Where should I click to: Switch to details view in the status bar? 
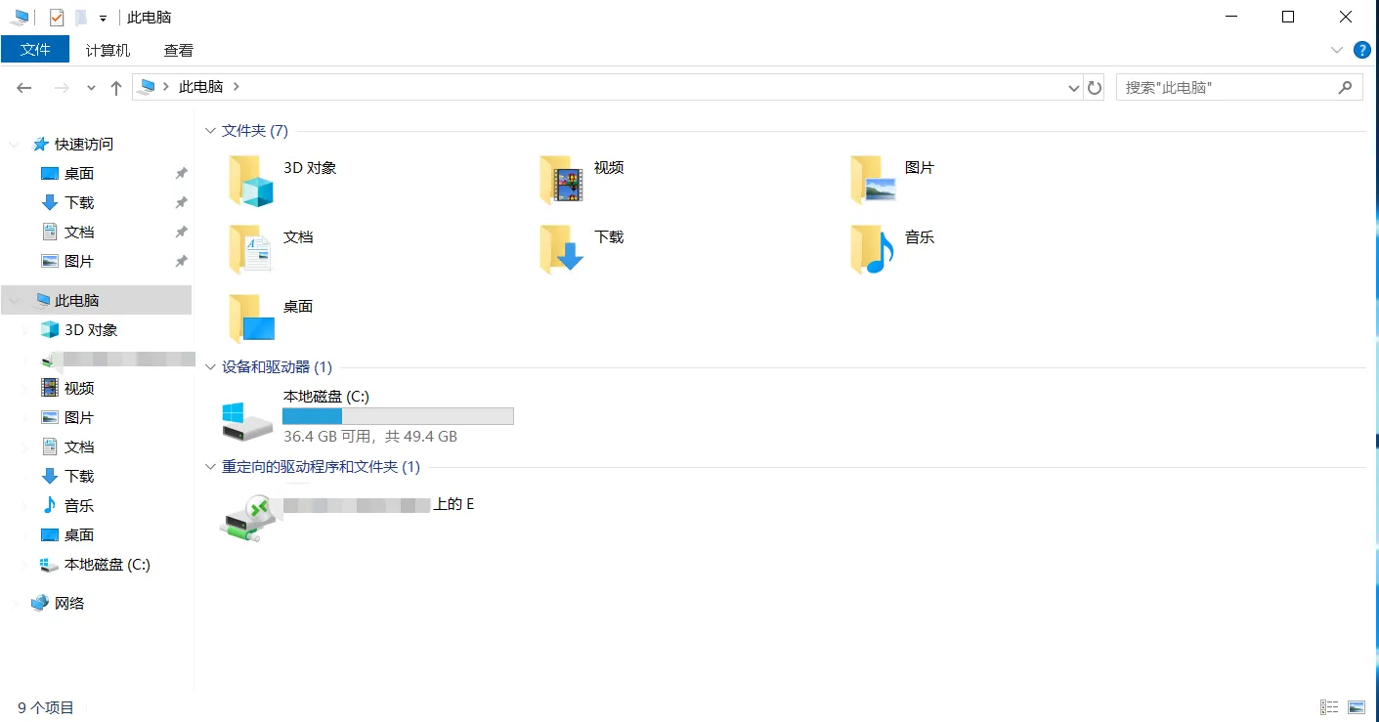tap(1329, 706)
